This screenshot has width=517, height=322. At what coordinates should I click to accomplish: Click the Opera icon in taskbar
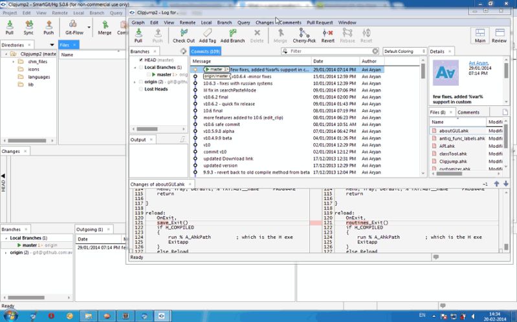tap(50, 316)
